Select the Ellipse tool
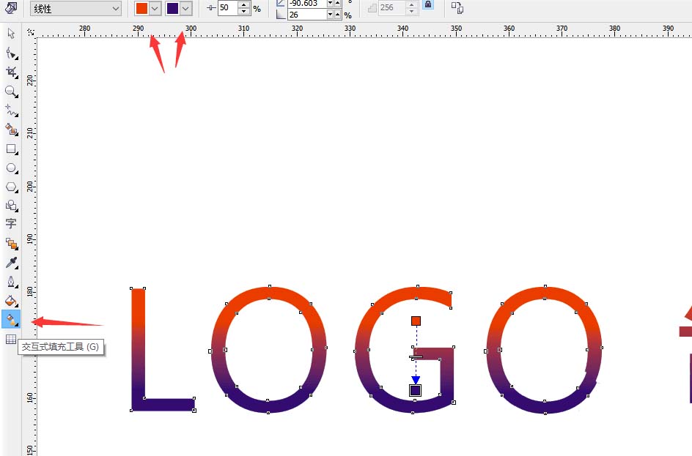The image size is (692, 456). pyautogui.click(x=10, y=168)
